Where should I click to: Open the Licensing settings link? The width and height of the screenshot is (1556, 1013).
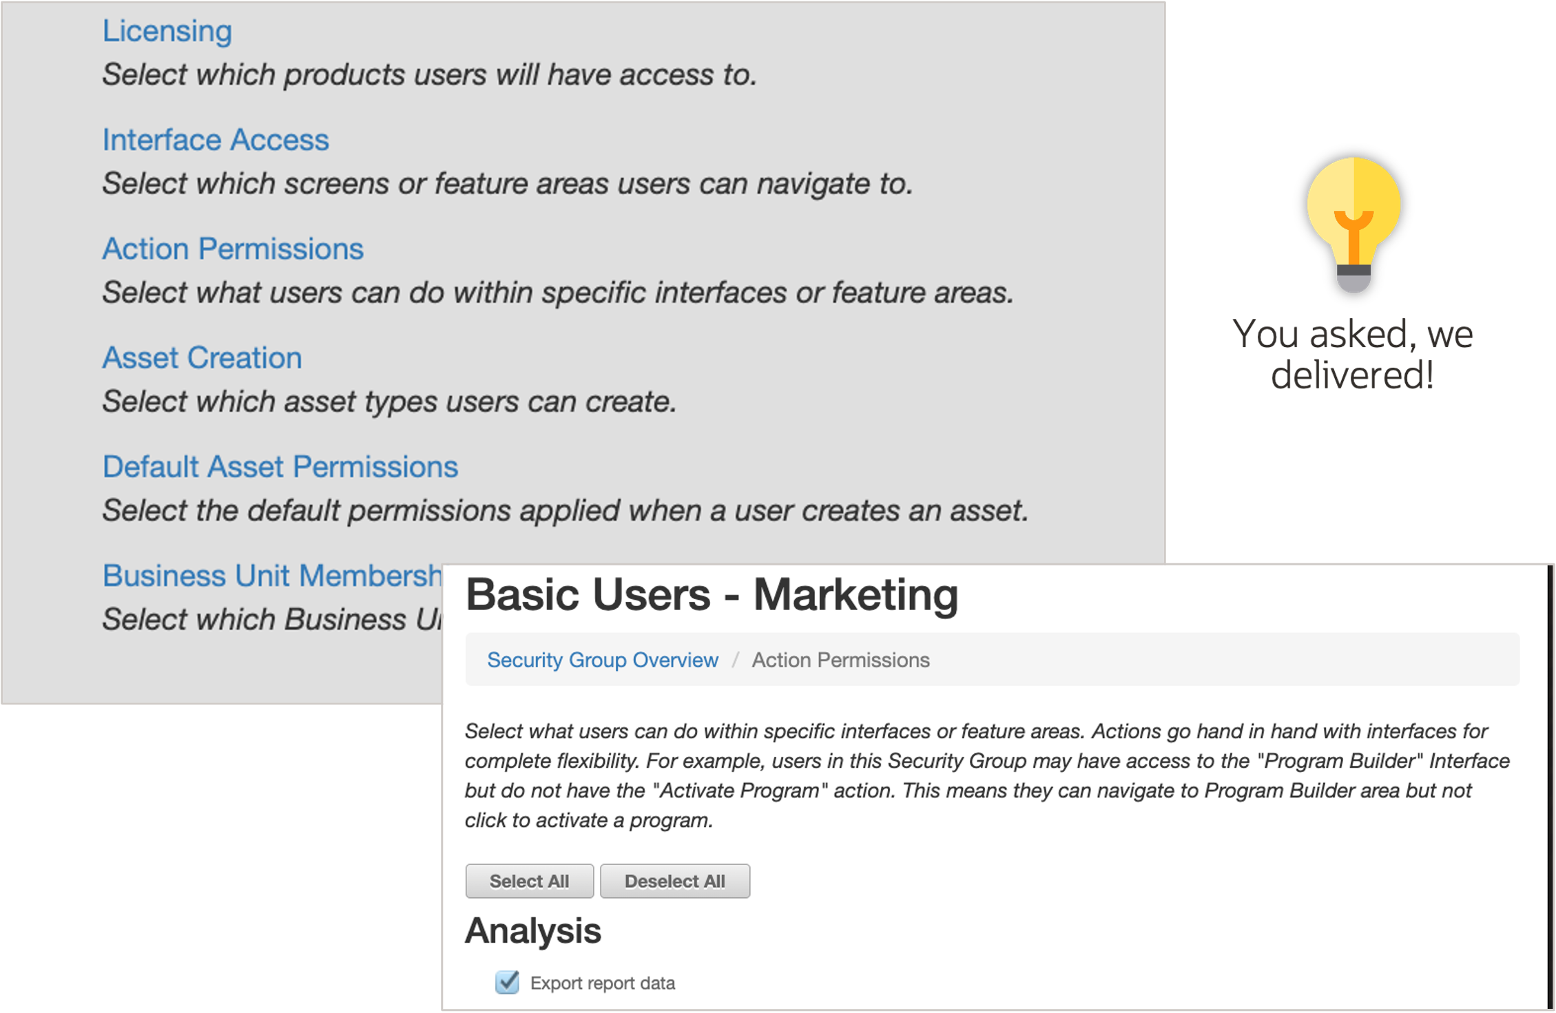[x=167, y=31]
